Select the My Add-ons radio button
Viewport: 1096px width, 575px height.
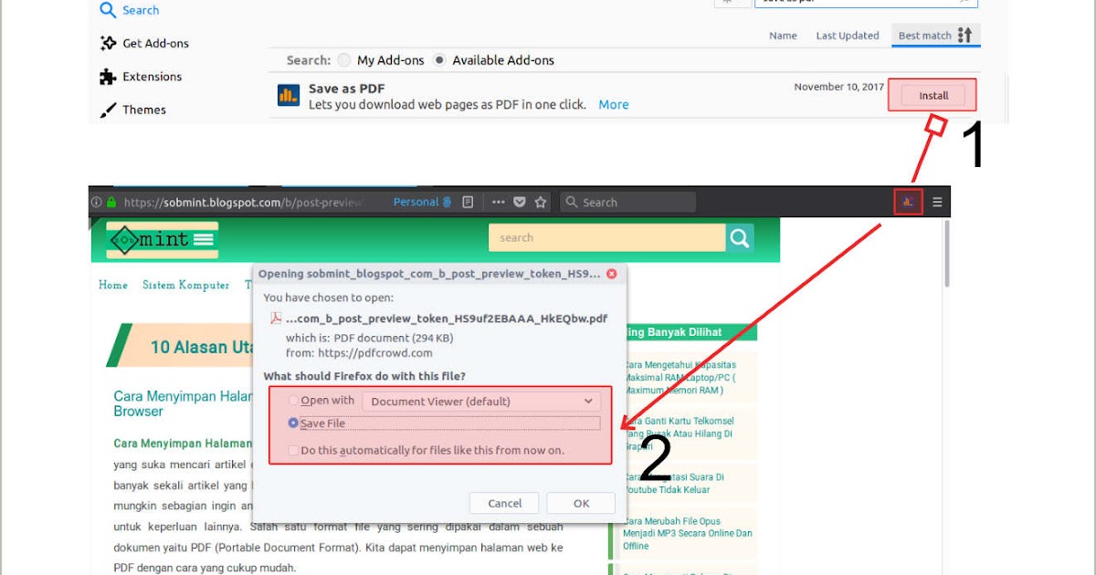point(344,60)
